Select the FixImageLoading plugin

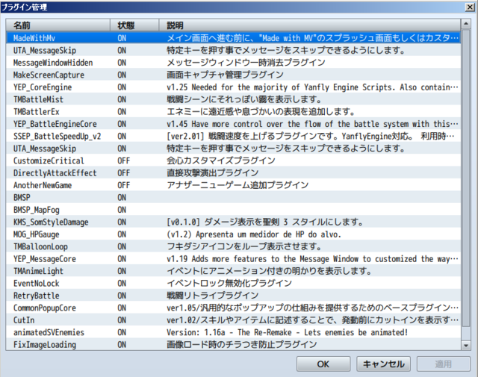[x=233, y=345]
